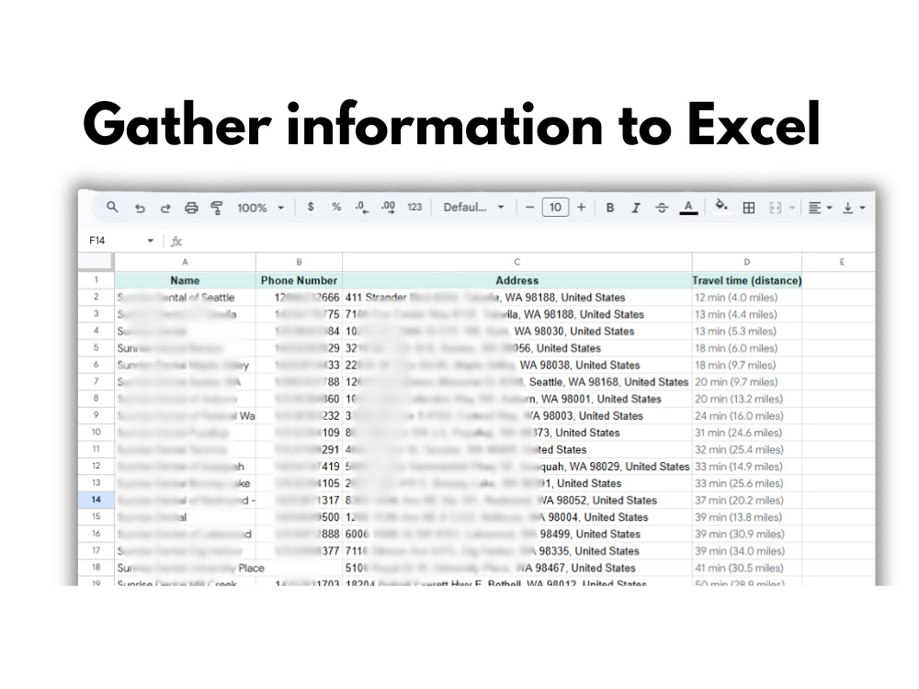Select the Address header cell
Viewport: 919px width, 689px height.
pos(516,280)
